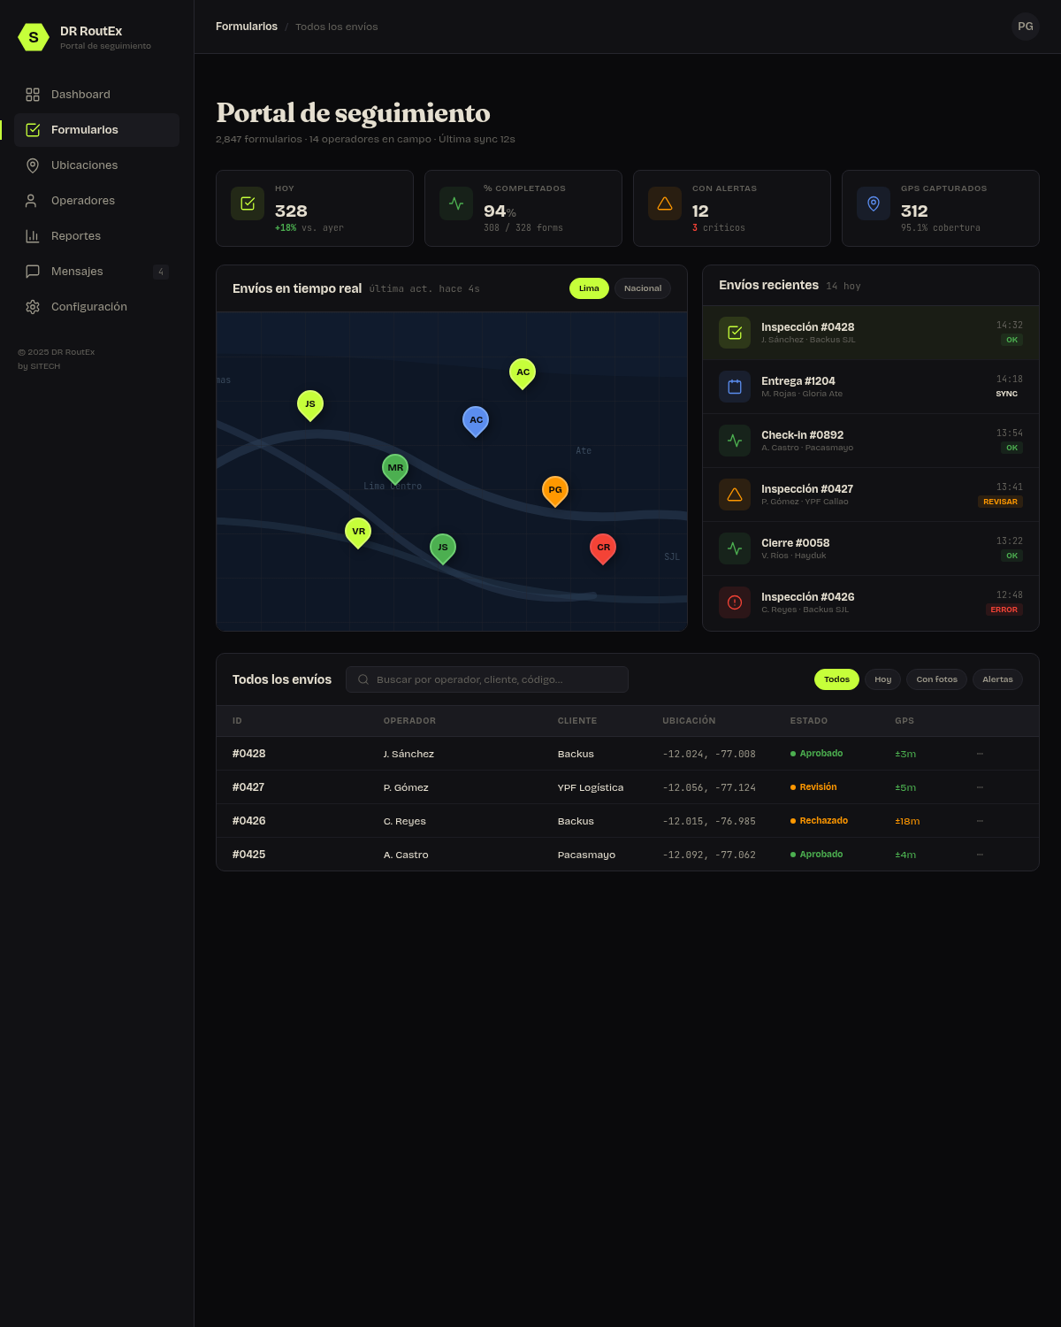This screenshot has width=1061, height=1327.
Task: Click the upper-left JS map pin
Action: (310, 405)
